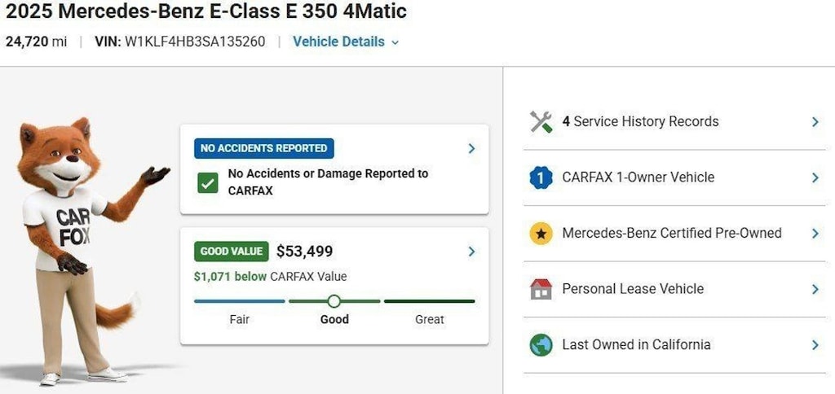
Task: Click the VIN number text
Action: point(195,42)
